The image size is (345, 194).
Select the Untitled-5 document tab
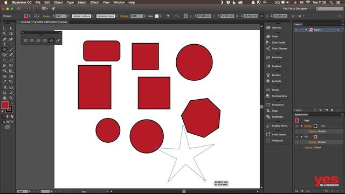[x=43, y=22]
